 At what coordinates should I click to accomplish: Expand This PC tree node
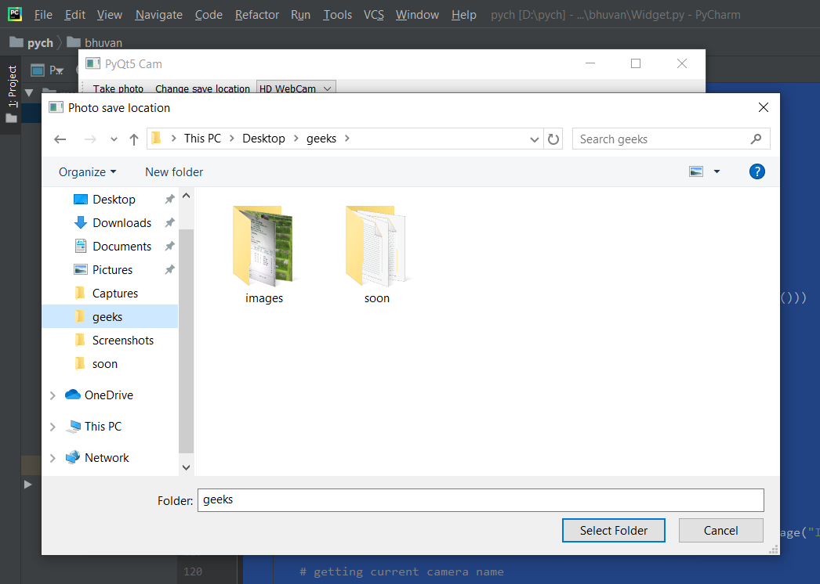tap(53, 427)
